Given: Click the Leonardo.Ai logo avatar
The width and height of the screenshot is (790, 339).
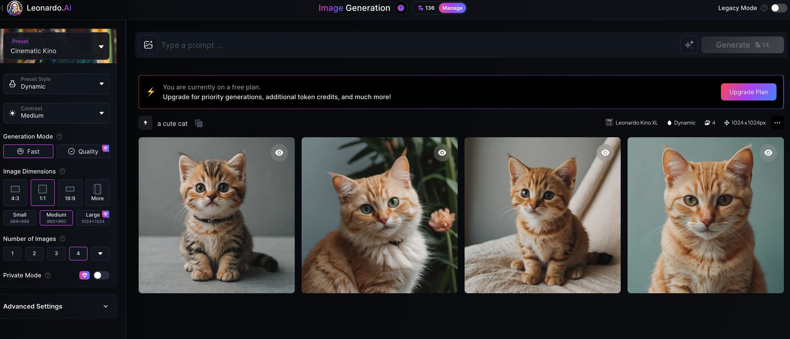Looking at the screenshot, I should click(x=14, y=8).
